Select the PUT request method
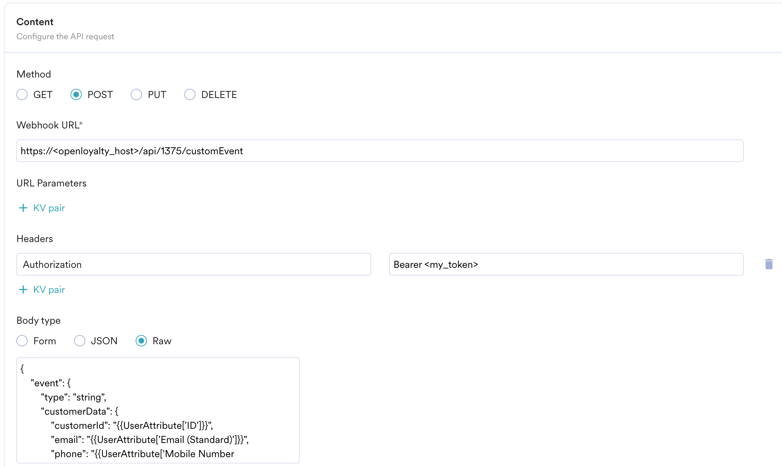Viewport: 782px width, 467px height. 136,94
